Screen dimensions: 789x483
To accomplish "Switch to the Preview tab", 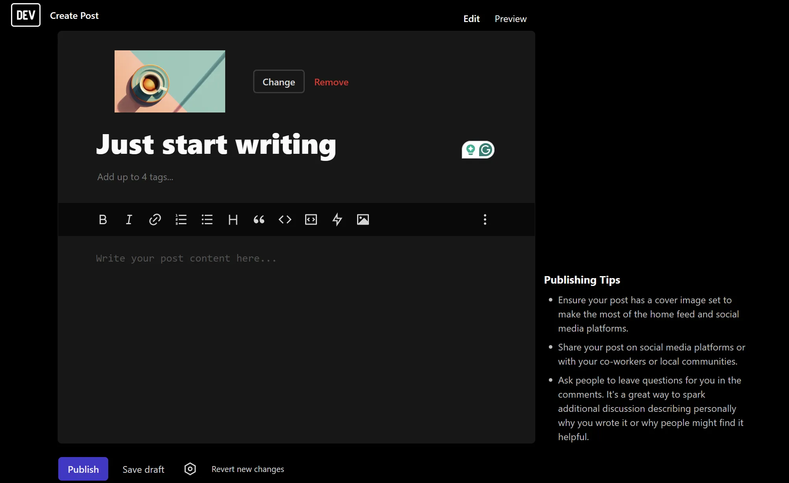I will tap(510, 19).
